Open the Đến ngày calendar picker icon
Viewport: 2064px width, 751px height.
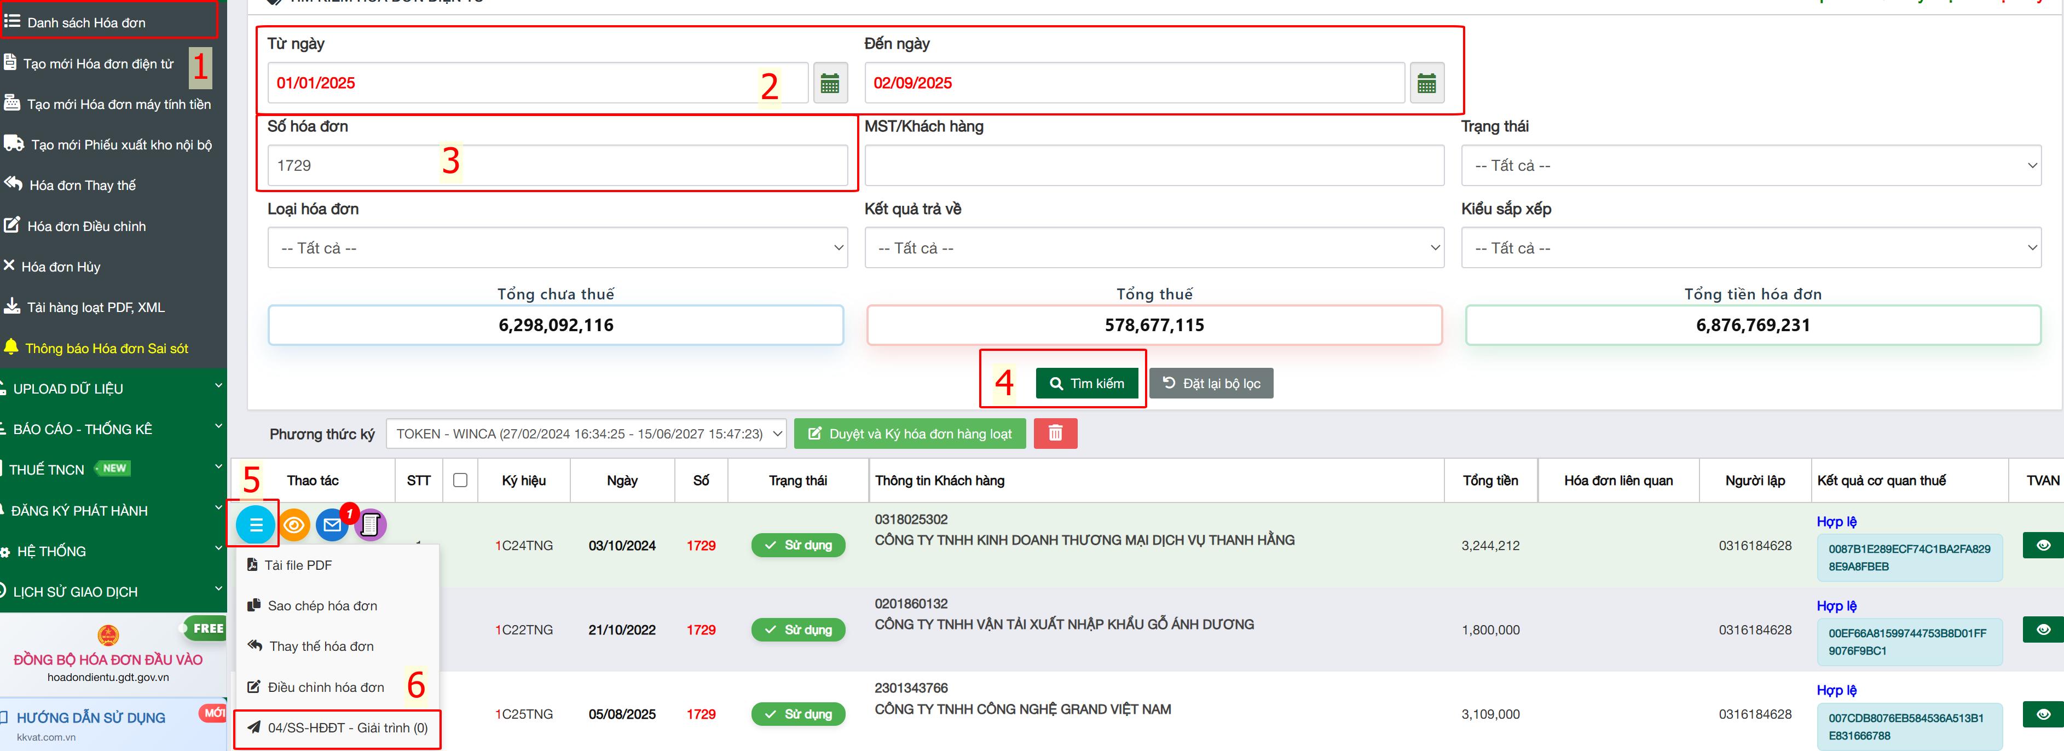pos(1425,83)
